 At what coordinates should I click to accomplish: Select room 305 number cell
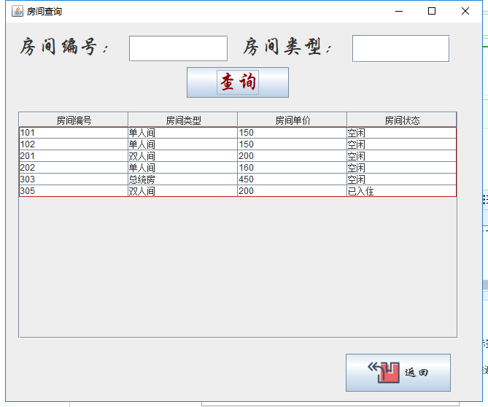point(74,191)
